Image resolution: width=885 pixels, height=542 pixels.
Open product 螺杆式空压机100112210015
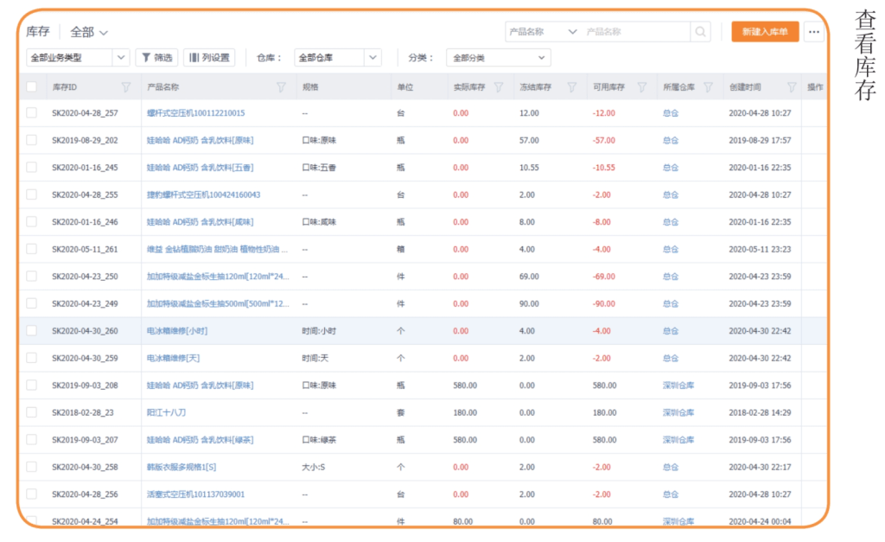click(196, 113)
